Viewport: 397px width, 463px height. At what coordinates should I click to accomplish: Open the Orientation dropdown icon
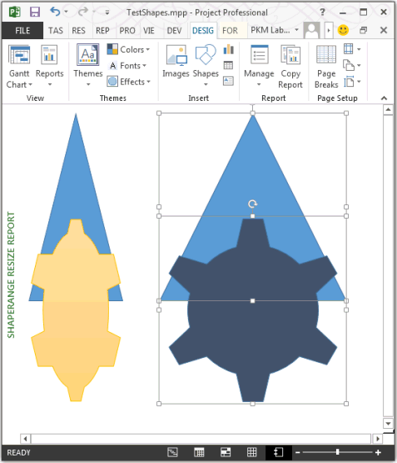(x=352, y=65)
